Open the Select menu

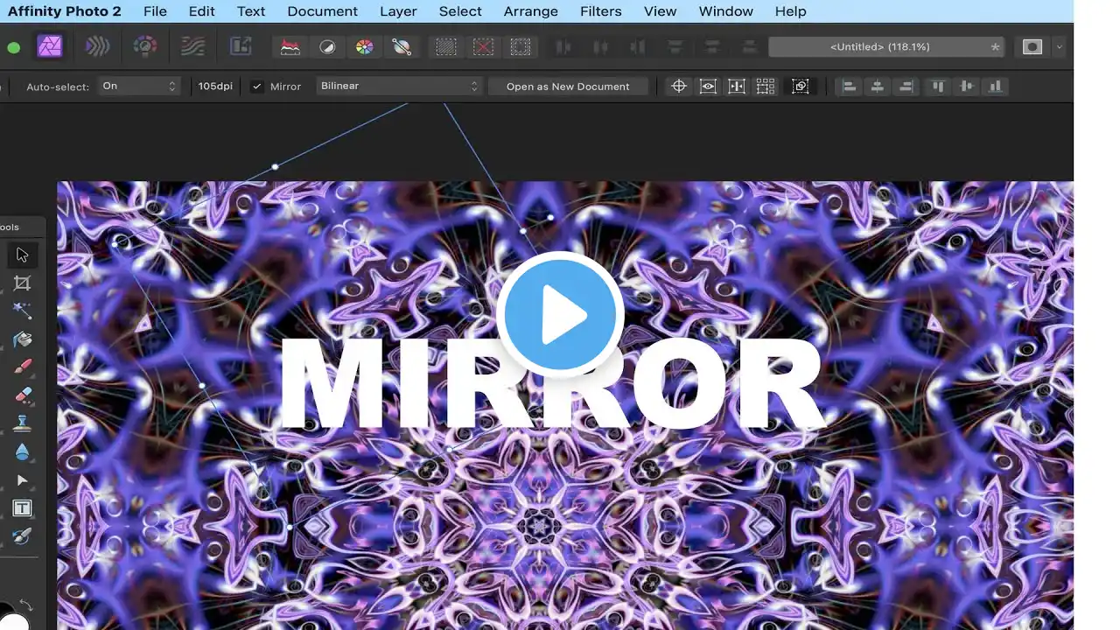pos(460,11)
